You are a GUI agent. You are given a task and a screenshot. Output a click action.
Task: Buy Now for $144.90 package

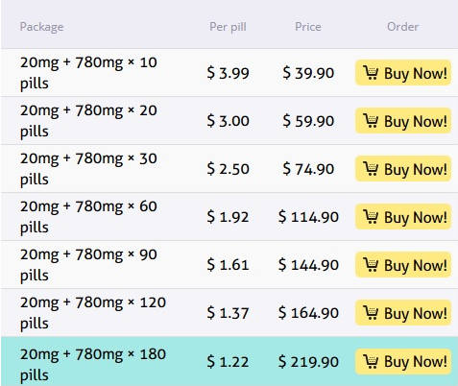coord(403,265)
